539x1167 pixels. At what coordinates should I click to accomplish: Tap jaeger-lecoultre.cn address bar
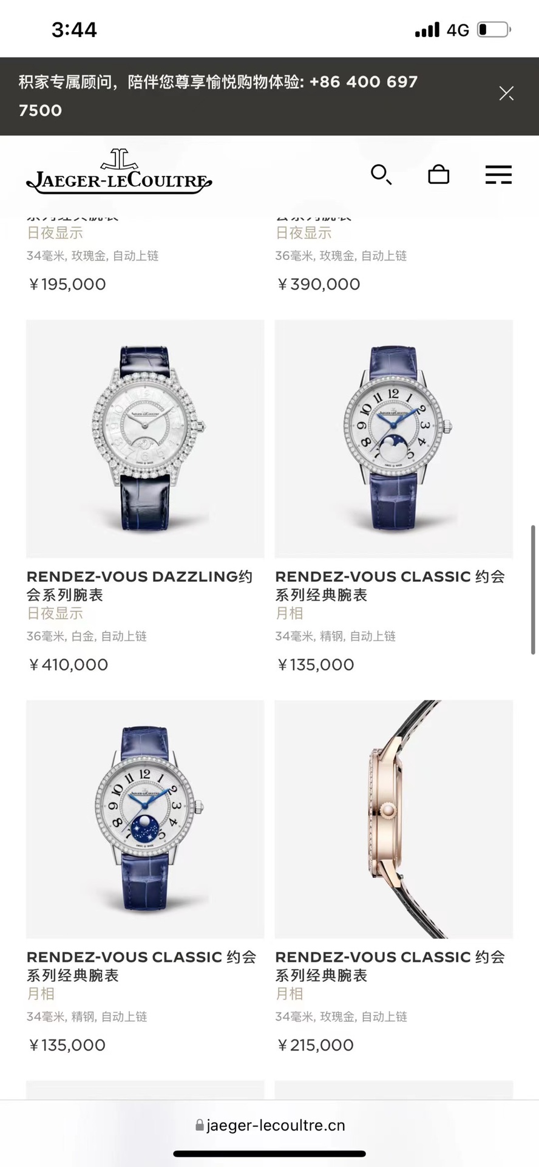point(269,1125)
